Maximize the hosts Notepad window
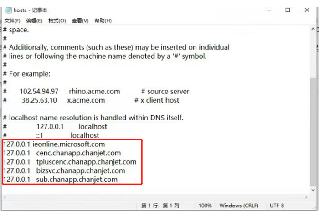This screenshot has width=319, height=211. click(288, 10)
